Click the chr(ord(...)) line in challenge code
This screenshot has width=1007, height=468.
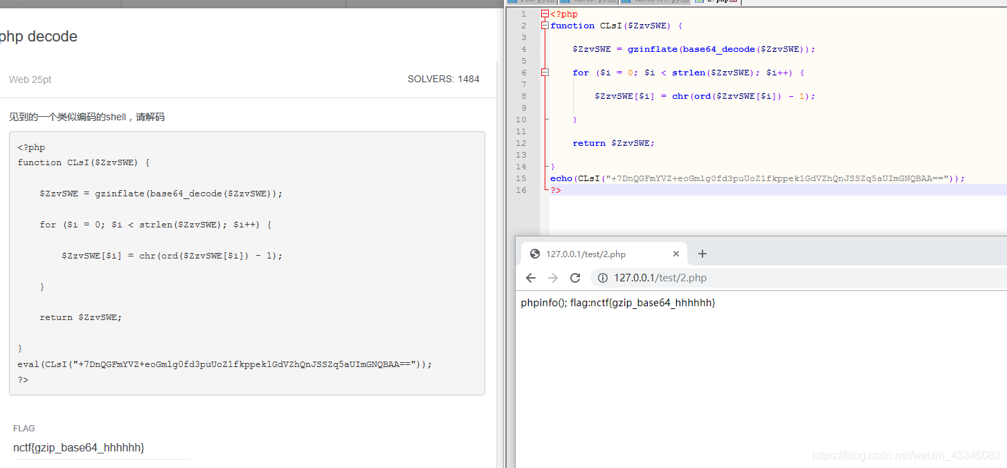tap(172, 256)
